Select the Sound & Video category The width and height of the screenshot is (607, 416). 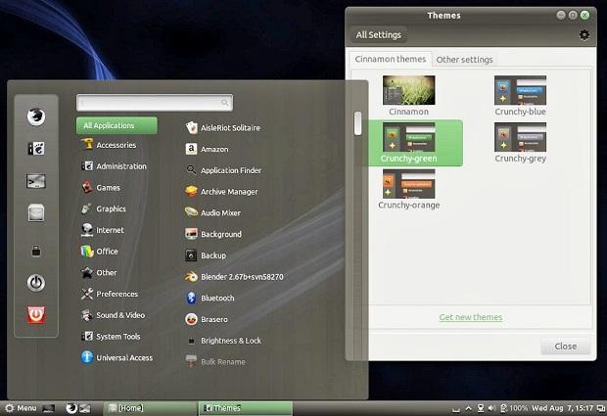[113, 315]
